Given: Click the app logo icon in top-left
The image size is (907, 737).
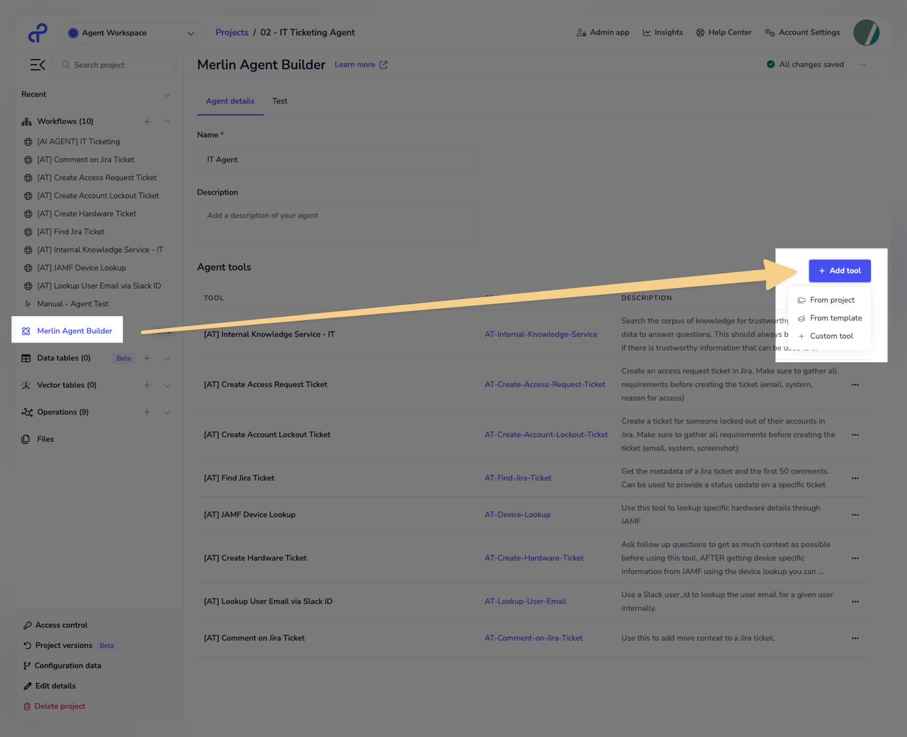Looking at the screenshot, I should (x=38, y=33).
